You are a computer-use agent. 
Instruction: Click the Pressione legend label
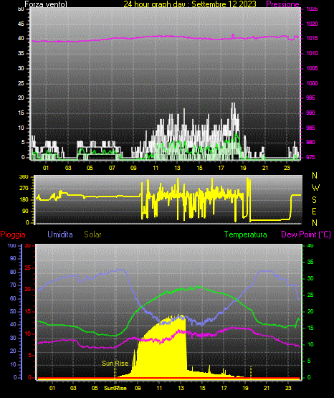[x=282, y=4]
